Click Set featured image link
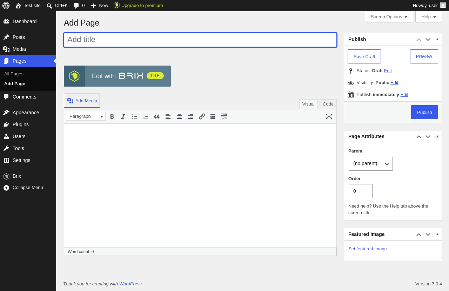Viewport: 449px width, 291px height. (368, 249)
